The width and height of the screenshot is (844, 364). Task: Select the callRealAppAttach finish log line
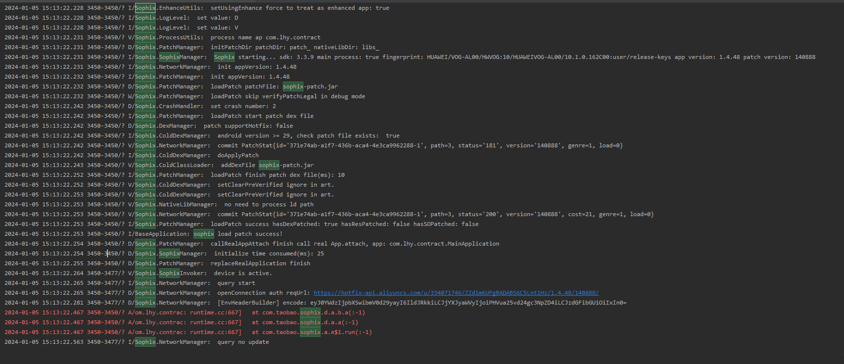354,244
